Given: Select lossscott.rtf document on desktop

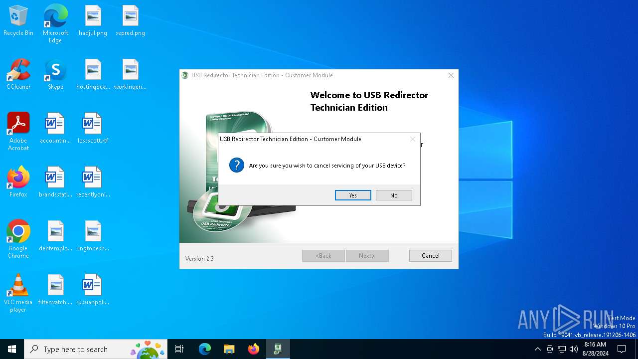Looking at the screenshot, I should point(93,129).
